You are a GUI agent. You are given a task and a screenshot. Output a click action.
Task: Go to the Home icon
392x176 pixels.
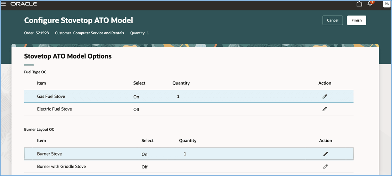point(359,4)
